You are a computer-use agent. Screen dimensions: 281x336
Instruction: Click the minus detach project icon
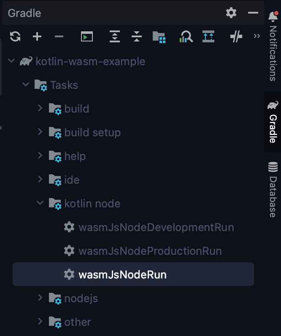click(59, 36)
